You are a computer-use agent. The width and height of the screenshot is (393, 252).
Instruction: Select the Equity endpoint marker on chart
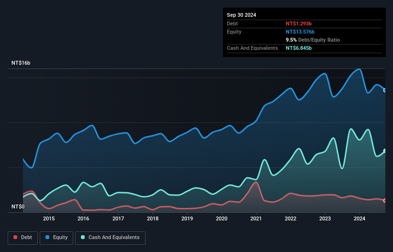(385, 90)
